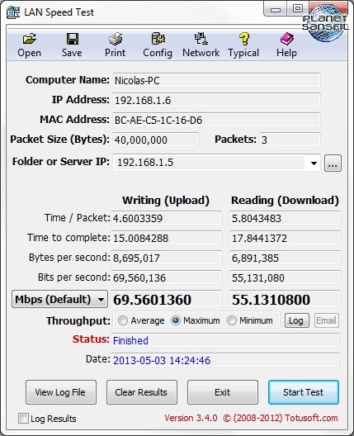Click the Network toolbar icon

tap(201, 39)
